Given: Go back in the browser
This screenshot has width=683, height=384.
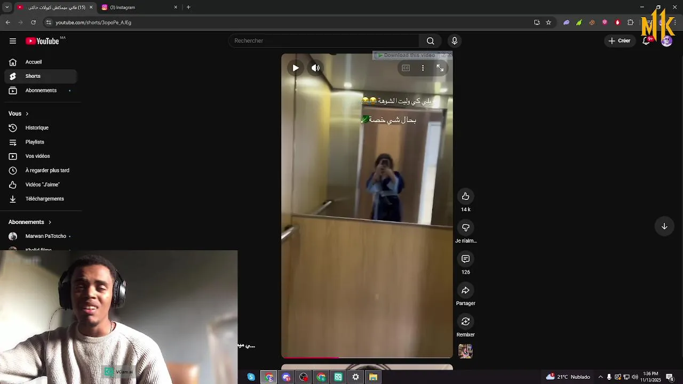Looking at the screenshot, I should click(x=8, y=22).
